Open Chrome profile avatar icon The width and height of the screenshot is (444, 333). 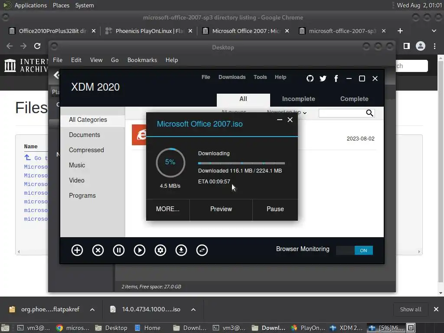pos(421,46)
